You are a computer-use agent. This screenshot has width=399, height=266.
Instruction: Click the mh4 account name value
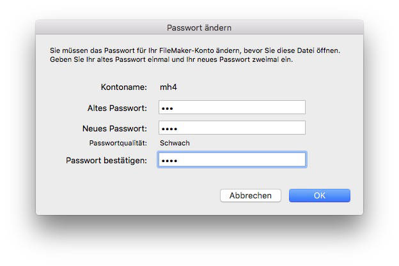(x=167, y=87)
